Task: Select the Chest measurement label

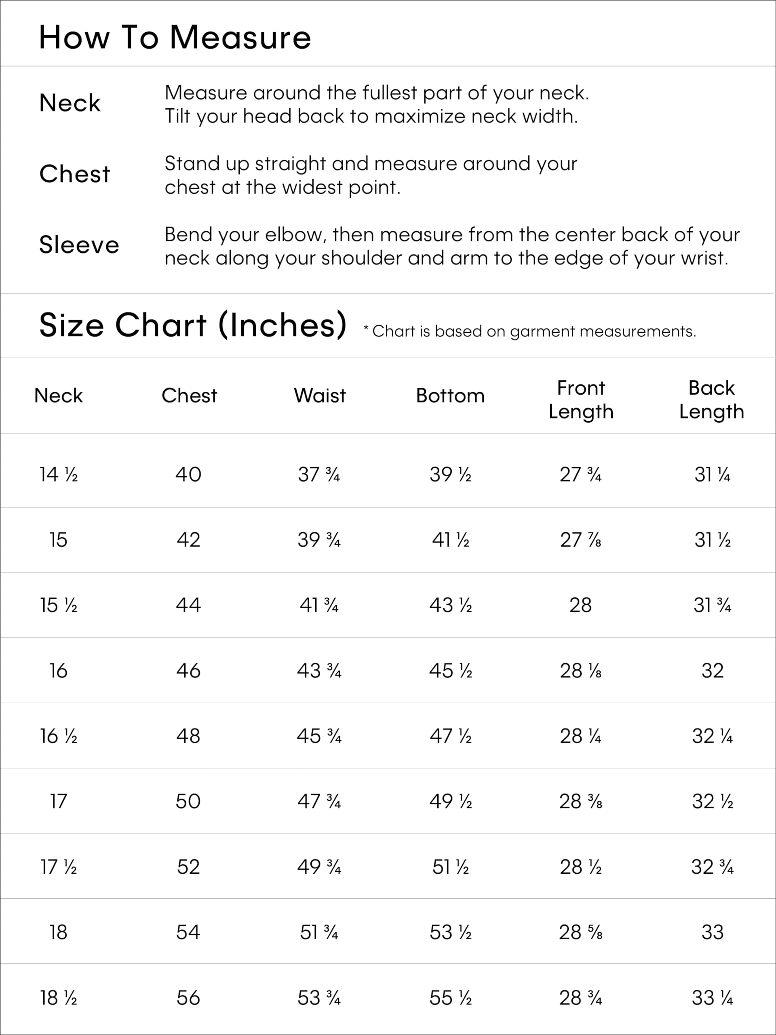Action: (74, 174)
